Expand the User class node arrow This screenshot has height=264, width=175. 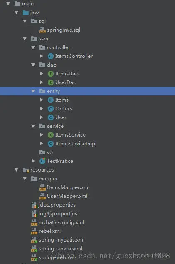click(x=41, y=117)
